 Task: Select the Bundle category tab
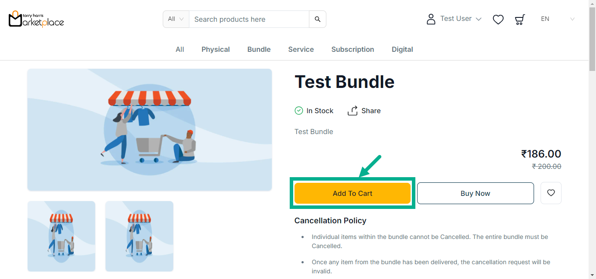(259, 49)
